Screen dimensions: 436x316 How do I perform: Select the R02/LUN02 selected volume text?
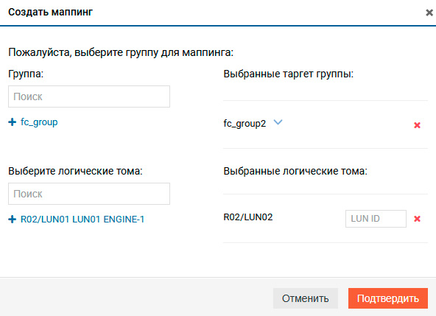[248, 217]
